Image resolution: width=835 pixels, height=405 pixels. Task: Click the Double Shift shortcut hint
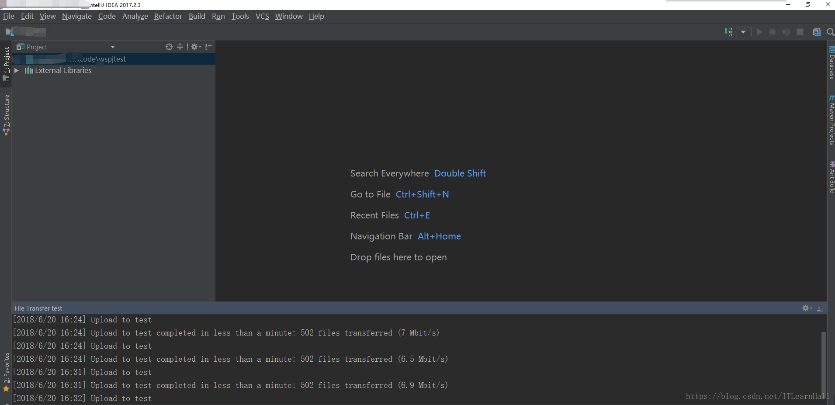[x=460, y=173]
